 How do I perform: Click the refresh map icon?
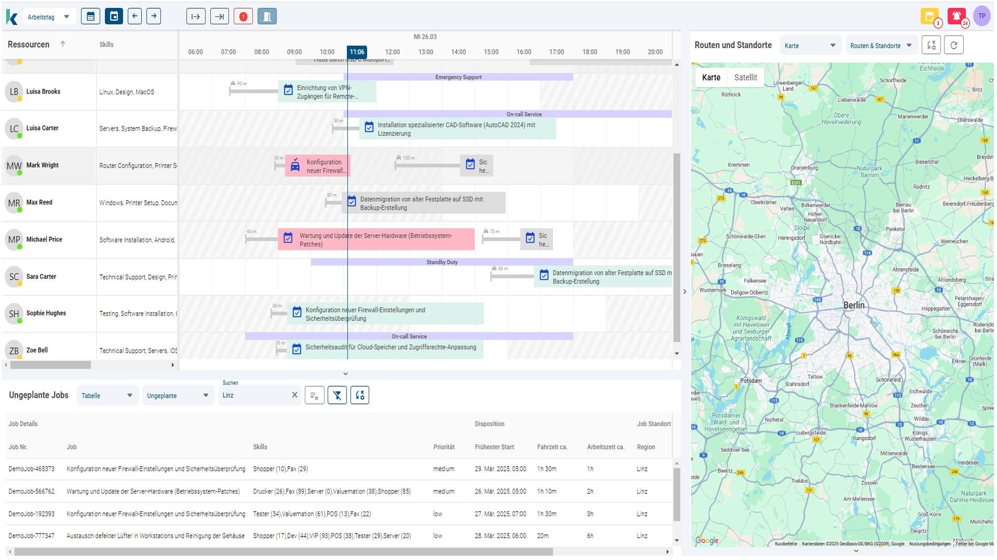(x=953, y=45)
